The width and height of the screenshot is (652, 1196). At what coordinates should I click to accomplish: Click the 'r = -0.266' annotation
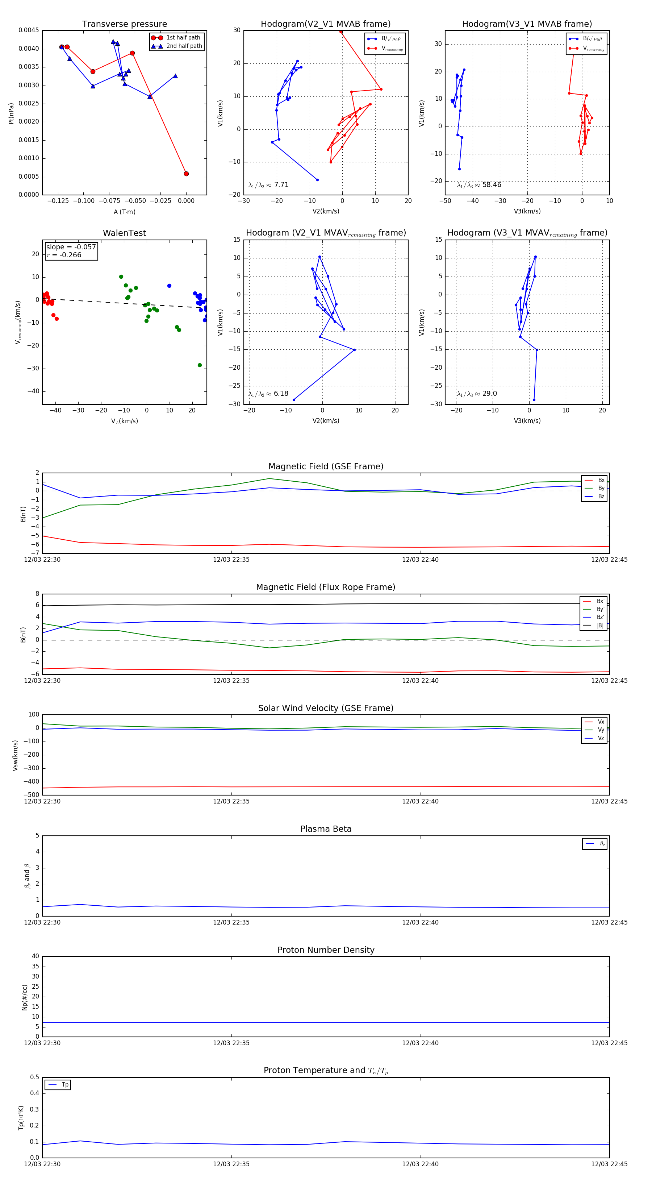[x=64, y=255]
